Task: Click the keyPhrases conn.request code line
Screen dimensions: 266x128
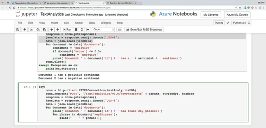Action: (121, 94)
